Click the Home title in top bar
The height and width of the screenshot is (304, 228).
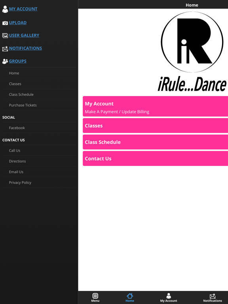(x=192, y=5)
